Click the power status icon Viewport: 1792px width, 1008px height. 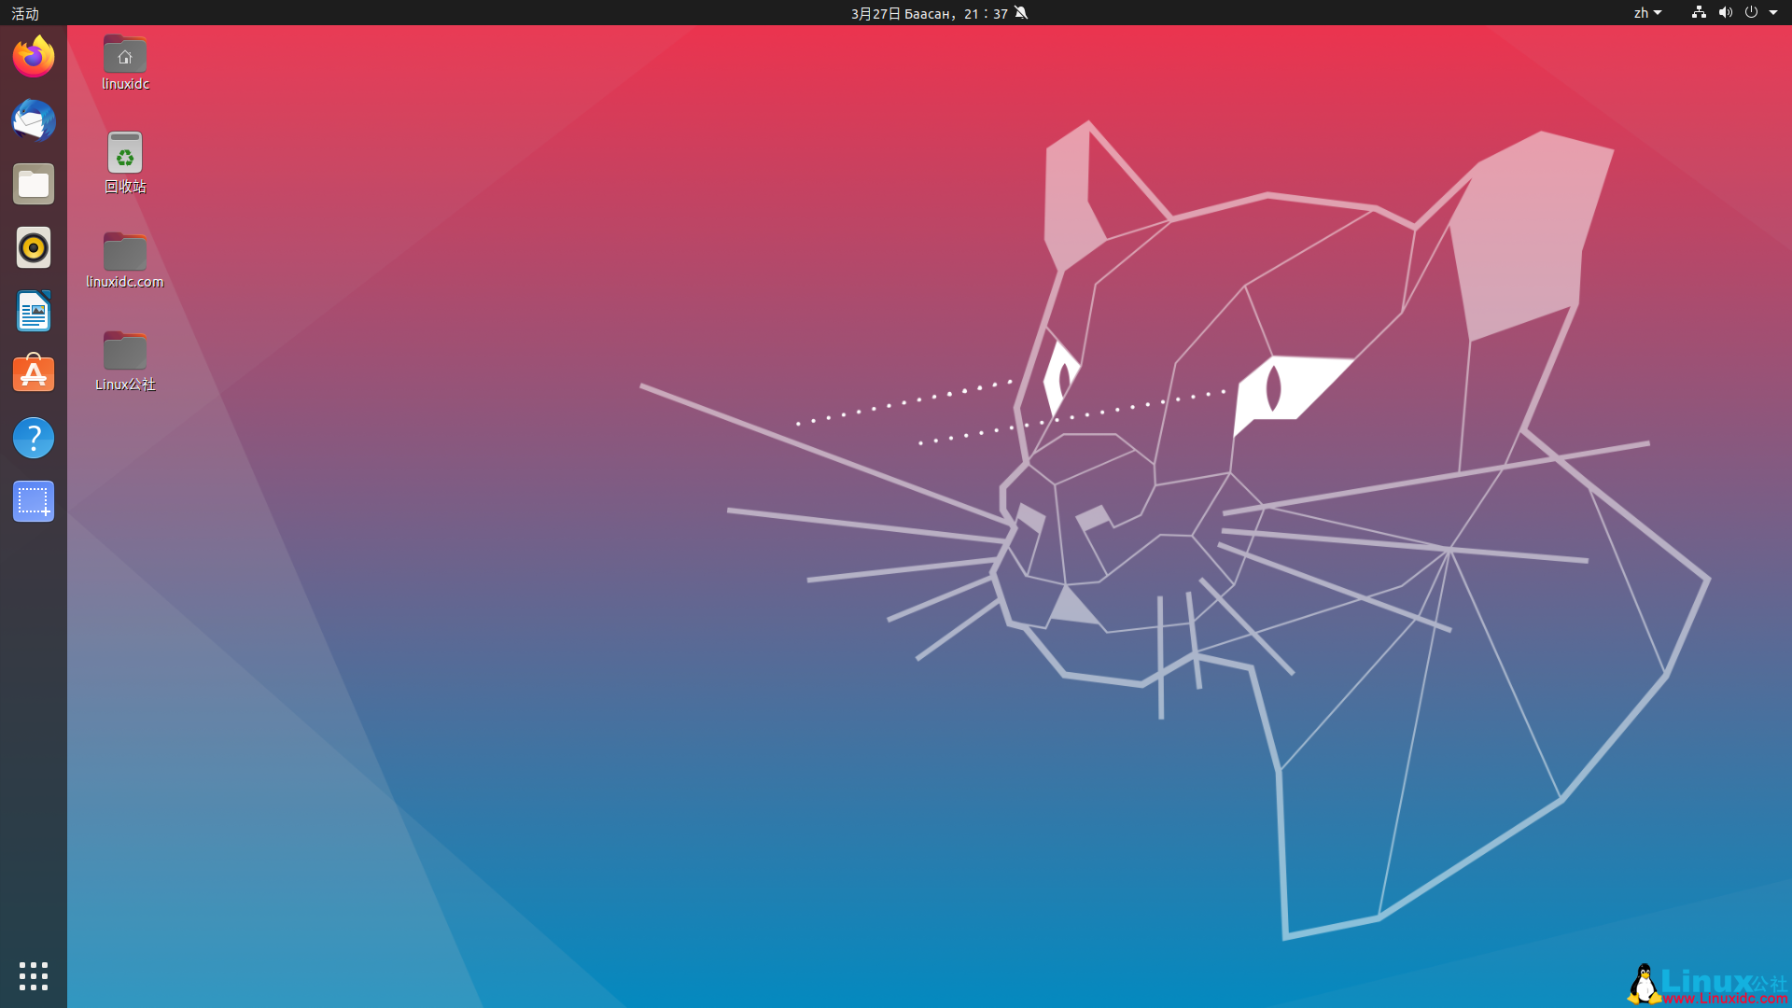1753,13
